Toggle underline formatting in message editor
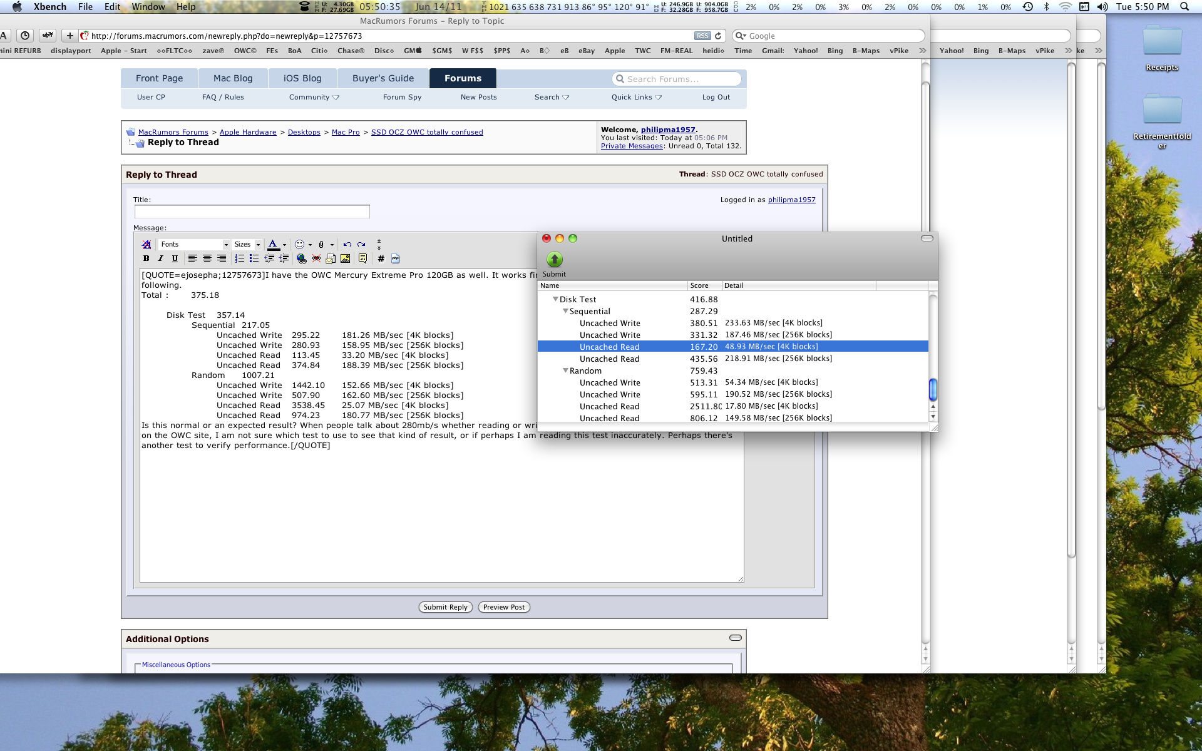The image size is (1202, 751). click(x=175, y=258)
